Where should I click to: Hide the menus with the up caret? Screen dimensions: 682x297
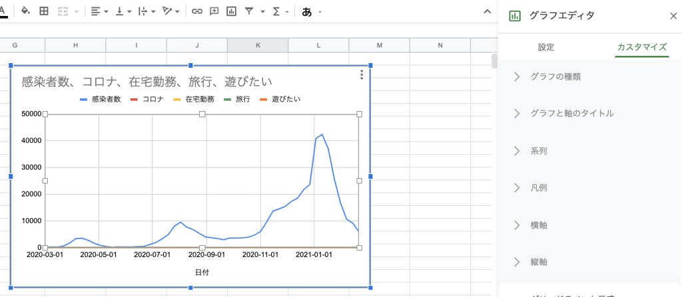click(488, 12)
